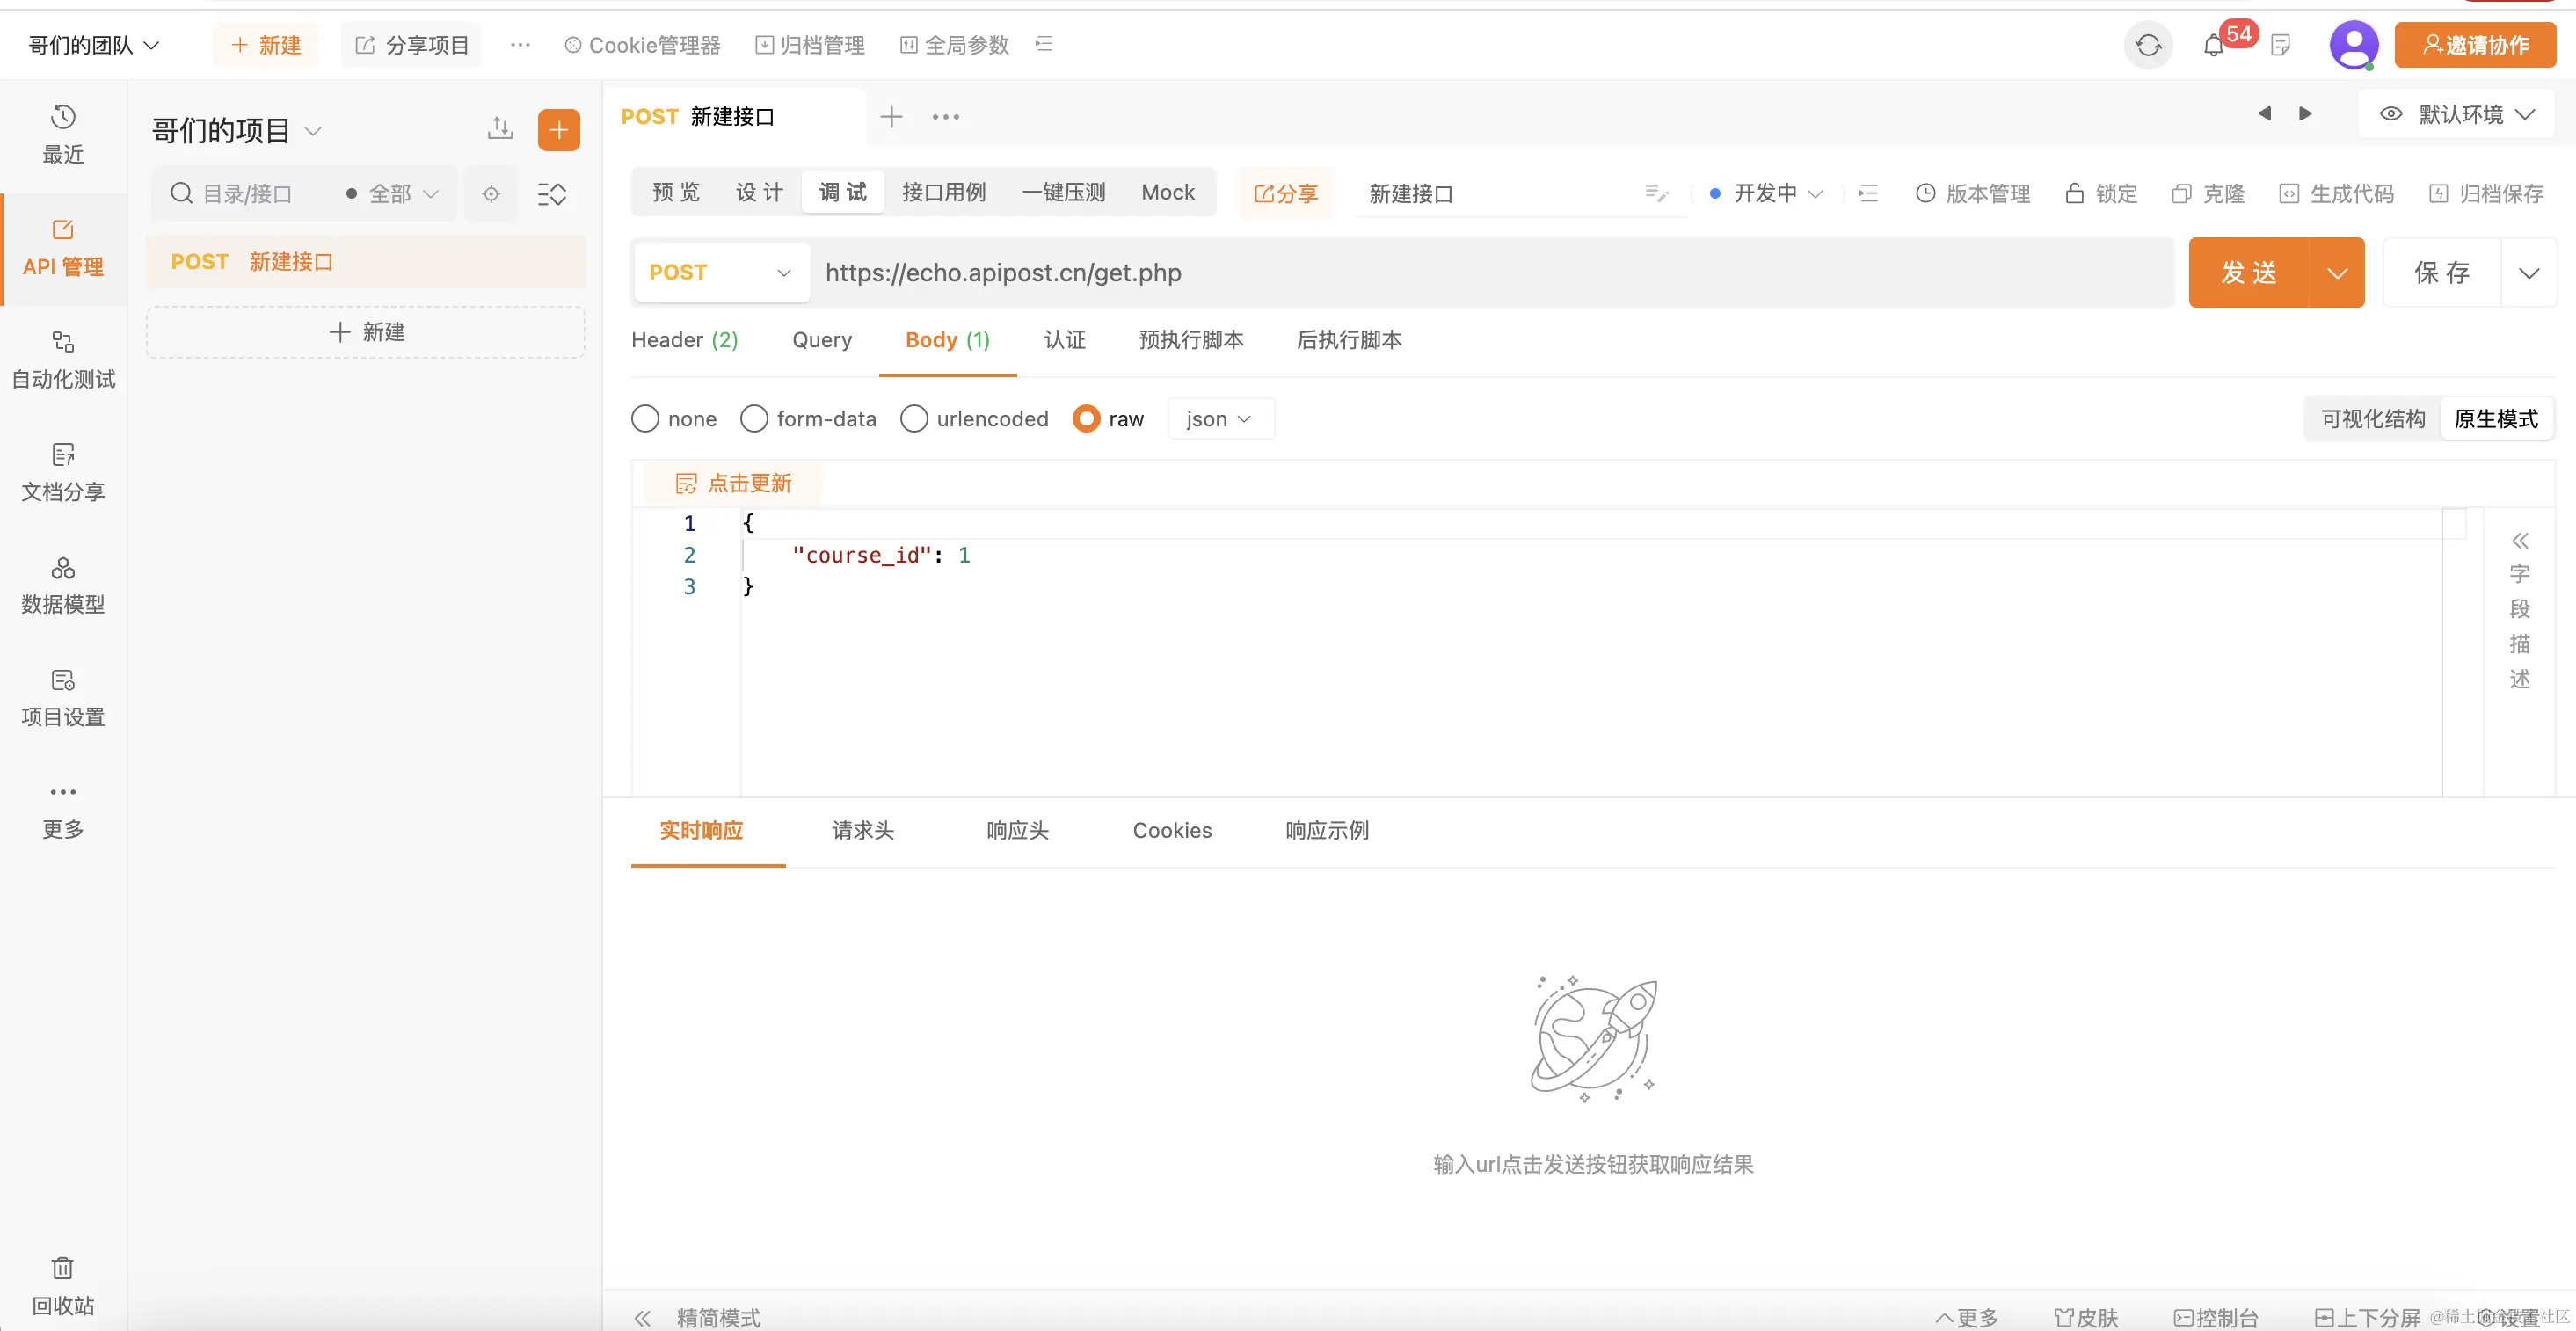Click the 发送 send button
The width and height of the screenshot is (2576, 1331).
pos(2248,272)
